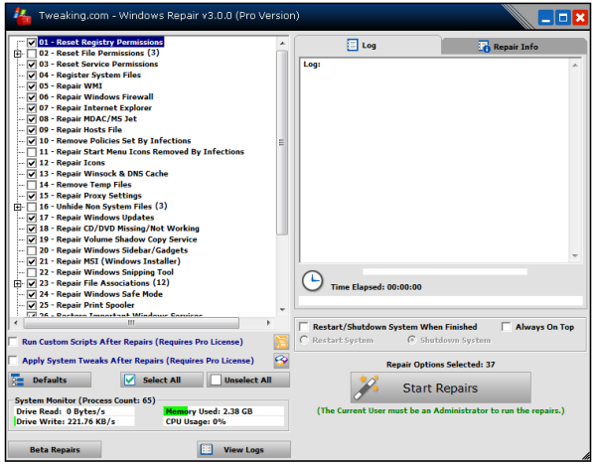Uncheck 05 - Repair WMI
The height and width of the screenshot is (466, 596).
tap(32, 86)
